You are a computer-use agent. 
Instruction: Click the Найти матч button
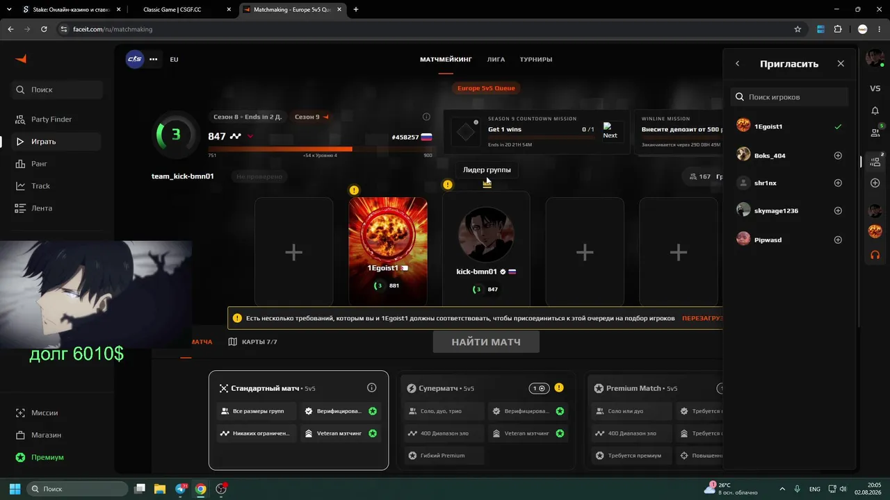[x=486, y=342]
